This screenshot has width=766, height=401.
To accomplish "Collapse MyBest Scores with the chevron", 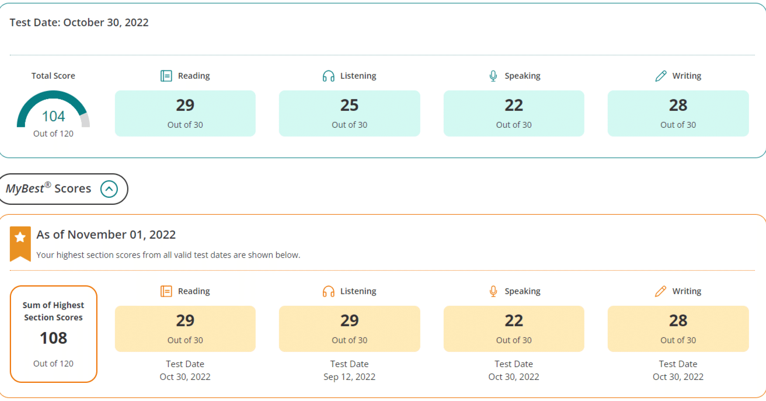I will 109,189.
